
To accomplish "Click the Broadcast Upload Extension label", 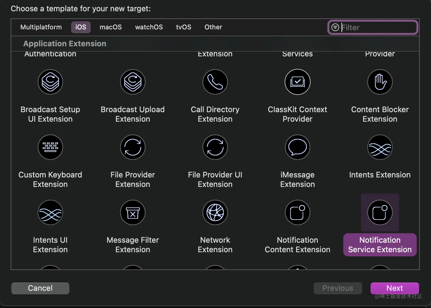I will point(133,114).
